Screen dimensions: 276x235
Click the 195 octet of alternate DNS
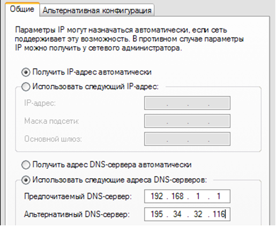[157, 214]
